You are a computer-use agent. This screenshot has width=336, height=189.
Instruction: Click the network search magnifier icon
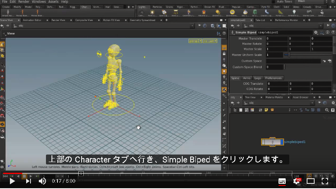point(327,110)
